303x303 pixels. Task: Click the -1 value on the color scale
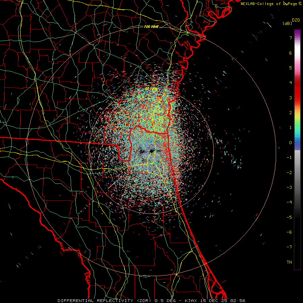click(x=289, y=158)
